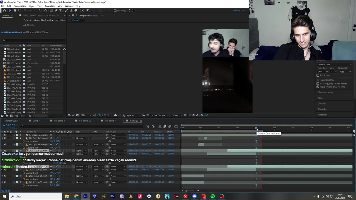Open the Composition menu
This screenshot has width=356, height=200.
pos(20,6)
